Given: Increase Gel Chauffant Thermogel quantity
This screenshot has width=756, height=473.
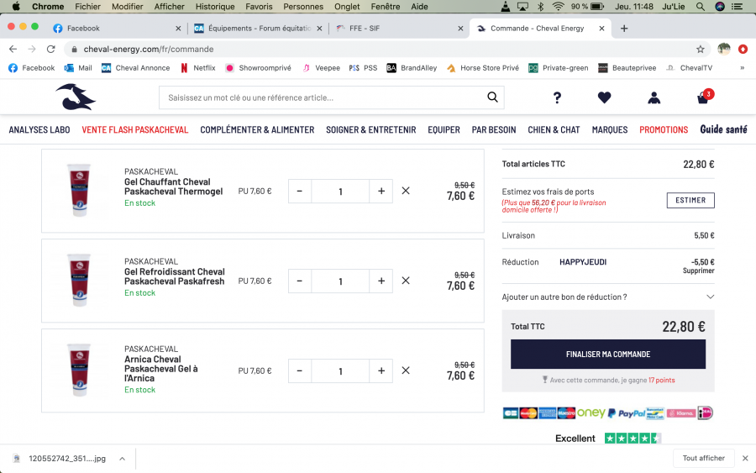Looking at the screenshot, I should [381, 191].
